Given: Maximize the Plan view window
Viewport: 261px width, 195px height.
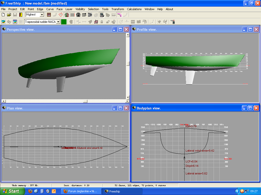Looking at the screenshot, I should (x=121, y=108).
